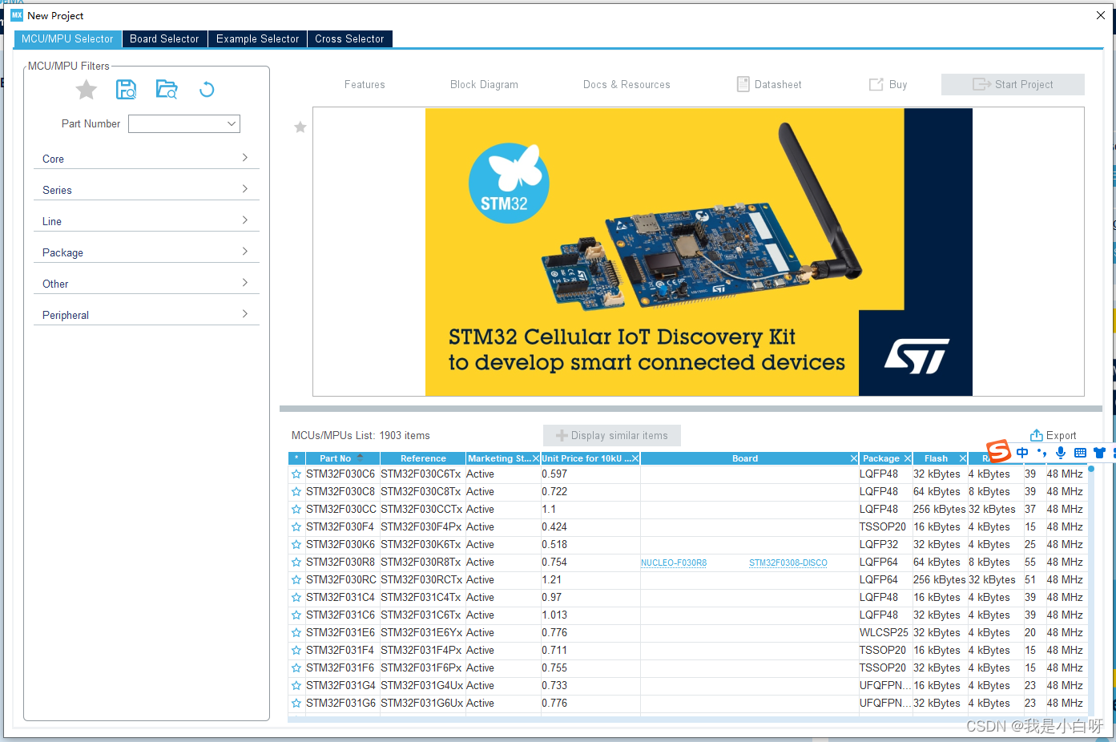Expand the Other filter section
This screenshot has height=742, width=1116.
pos(147,284)
